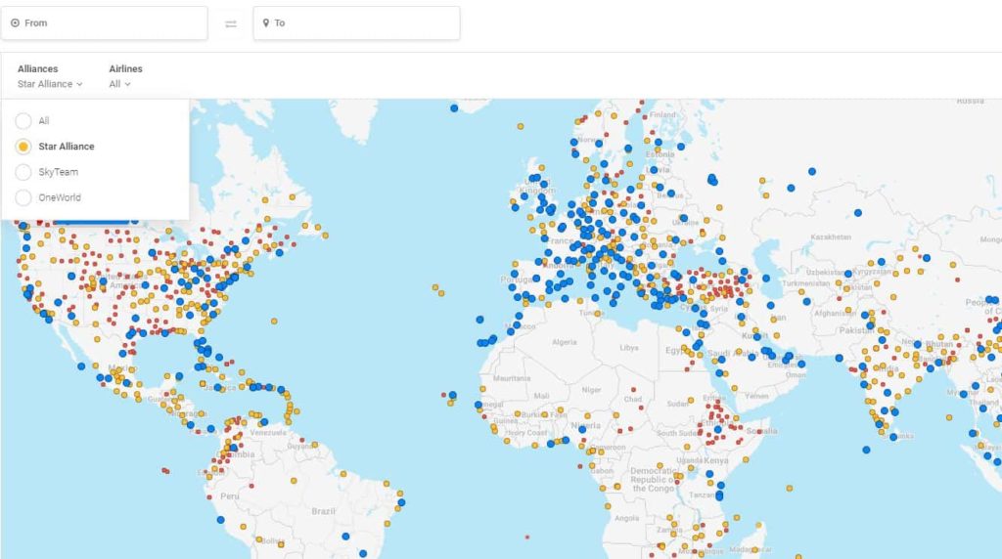This screenshot has height=559, width=1002.
Task: Click the lone yellow airport marker in mid-Atlantic
Action: point(438,289)
